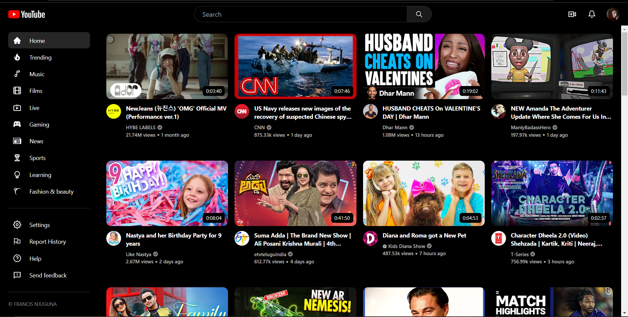Click the Sports trophy icon

point(17,158)
